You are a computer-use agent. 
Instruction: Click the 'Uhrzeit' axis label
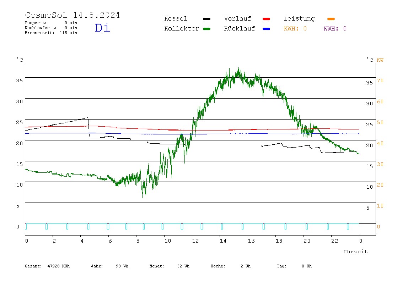[x=355, y=251]
